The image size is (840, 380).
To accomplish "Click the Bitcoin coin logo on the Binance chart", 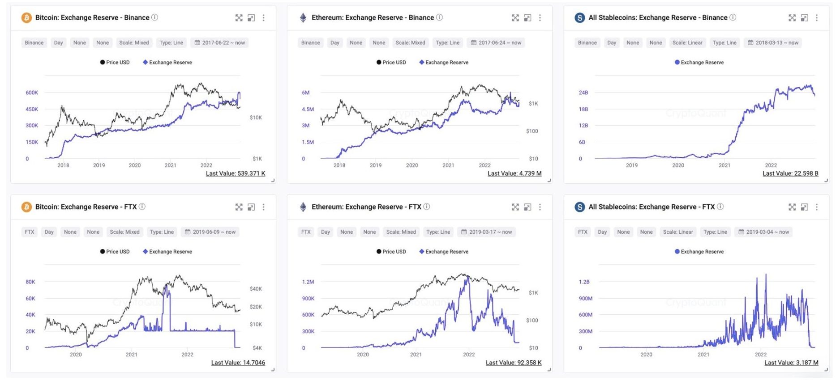I will point(26,18).
